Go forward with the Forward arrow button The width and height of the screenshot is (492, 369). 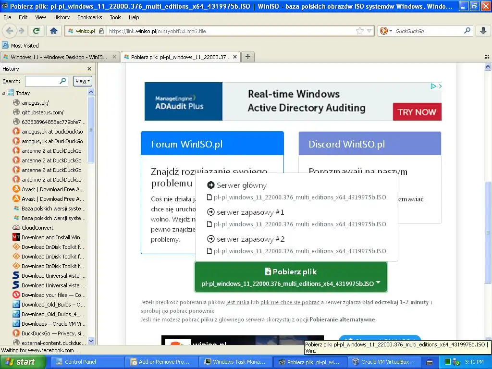coord(21,31)
